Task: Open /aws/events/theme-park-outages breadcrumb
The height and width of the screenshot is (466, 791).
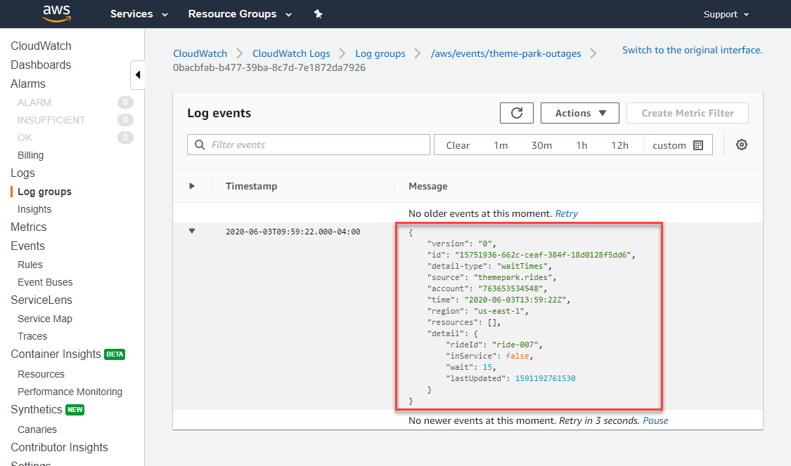Action: (506, 53)
